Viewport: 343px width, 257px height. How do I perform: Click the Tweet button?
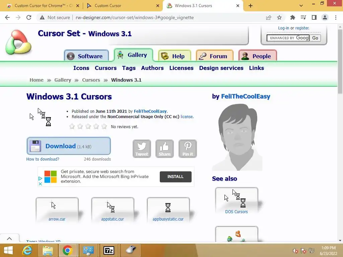(142, 149)
